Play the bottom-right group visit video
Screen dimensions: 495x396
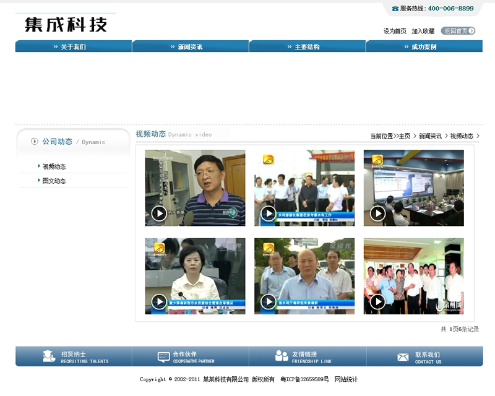click(377, 302)
